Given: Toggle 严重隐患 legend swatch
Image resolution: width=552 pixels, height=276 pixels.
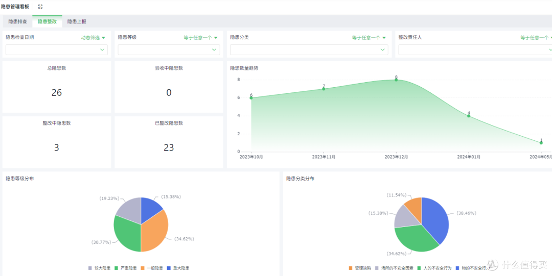Looking at the screenshot, I should pyautogui.click(x=117, y=268).
